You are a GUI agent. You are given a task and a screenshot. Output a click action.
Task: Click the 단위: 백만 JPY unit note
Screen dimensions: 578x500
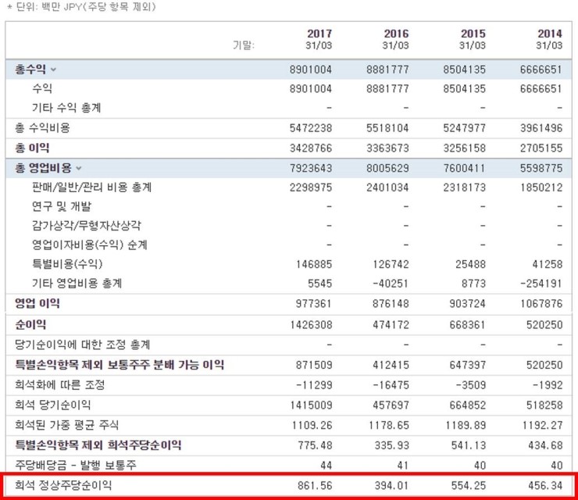pos(81,6)
